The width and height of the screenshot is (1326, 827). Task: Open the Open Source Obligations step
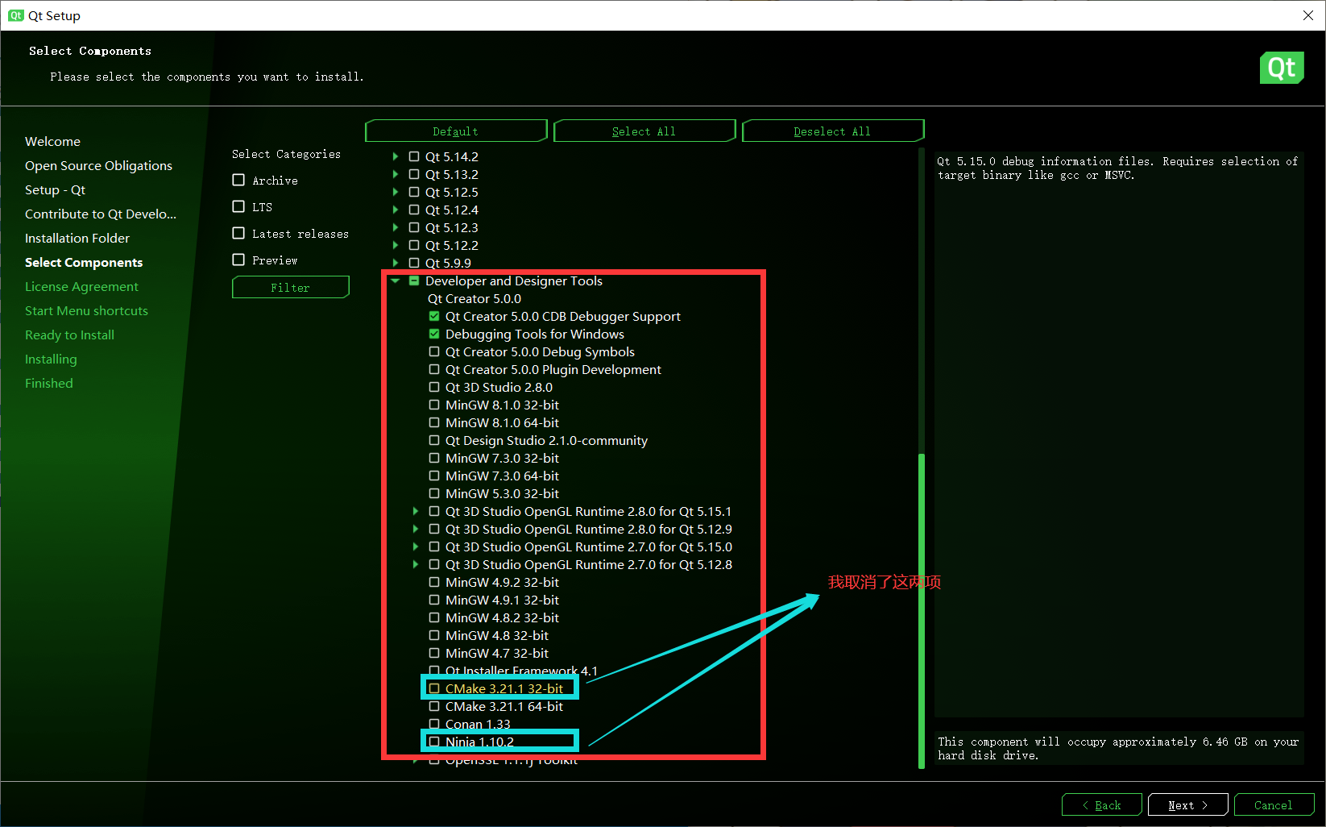[x=98, y=165]
